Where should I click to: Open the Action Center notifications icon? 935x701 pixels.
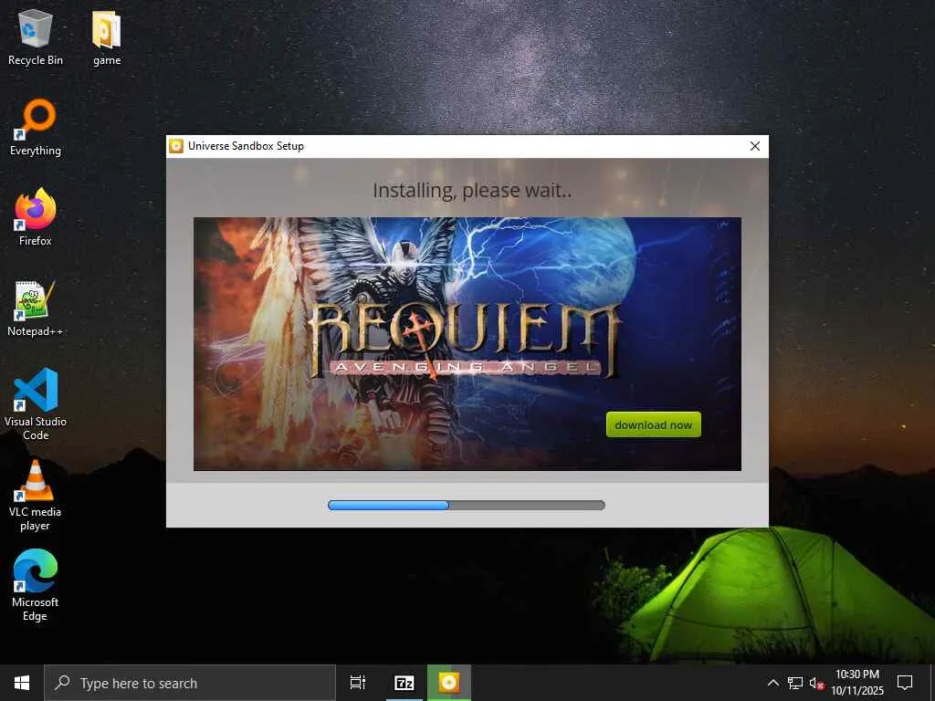[905, 683]
